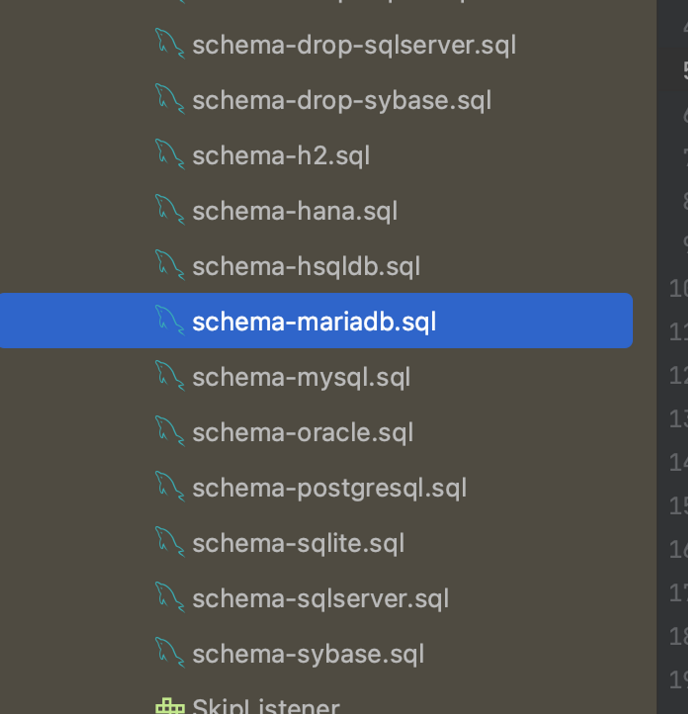Click the schema-sqlite.sql file icon
This screenshot has width=688, height=714.
[x=170, y=542]
